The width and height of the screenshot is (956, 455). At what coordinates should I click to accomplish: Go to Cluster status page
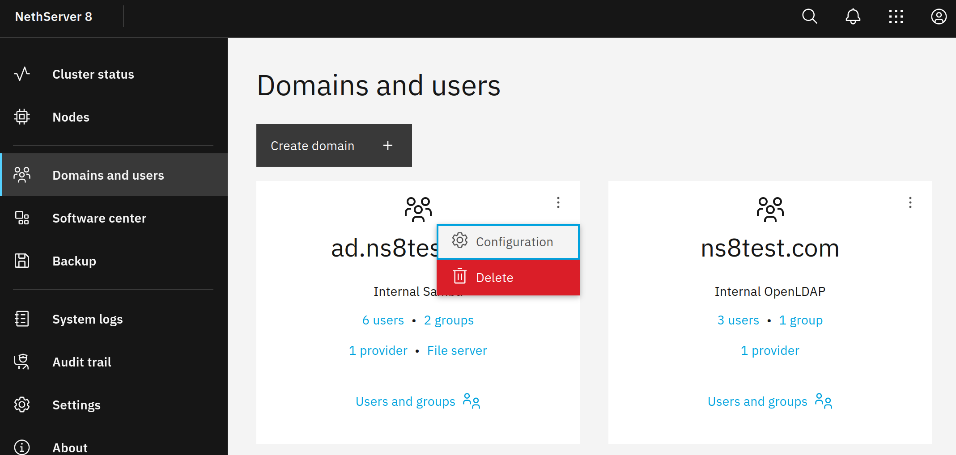(114, 74)
